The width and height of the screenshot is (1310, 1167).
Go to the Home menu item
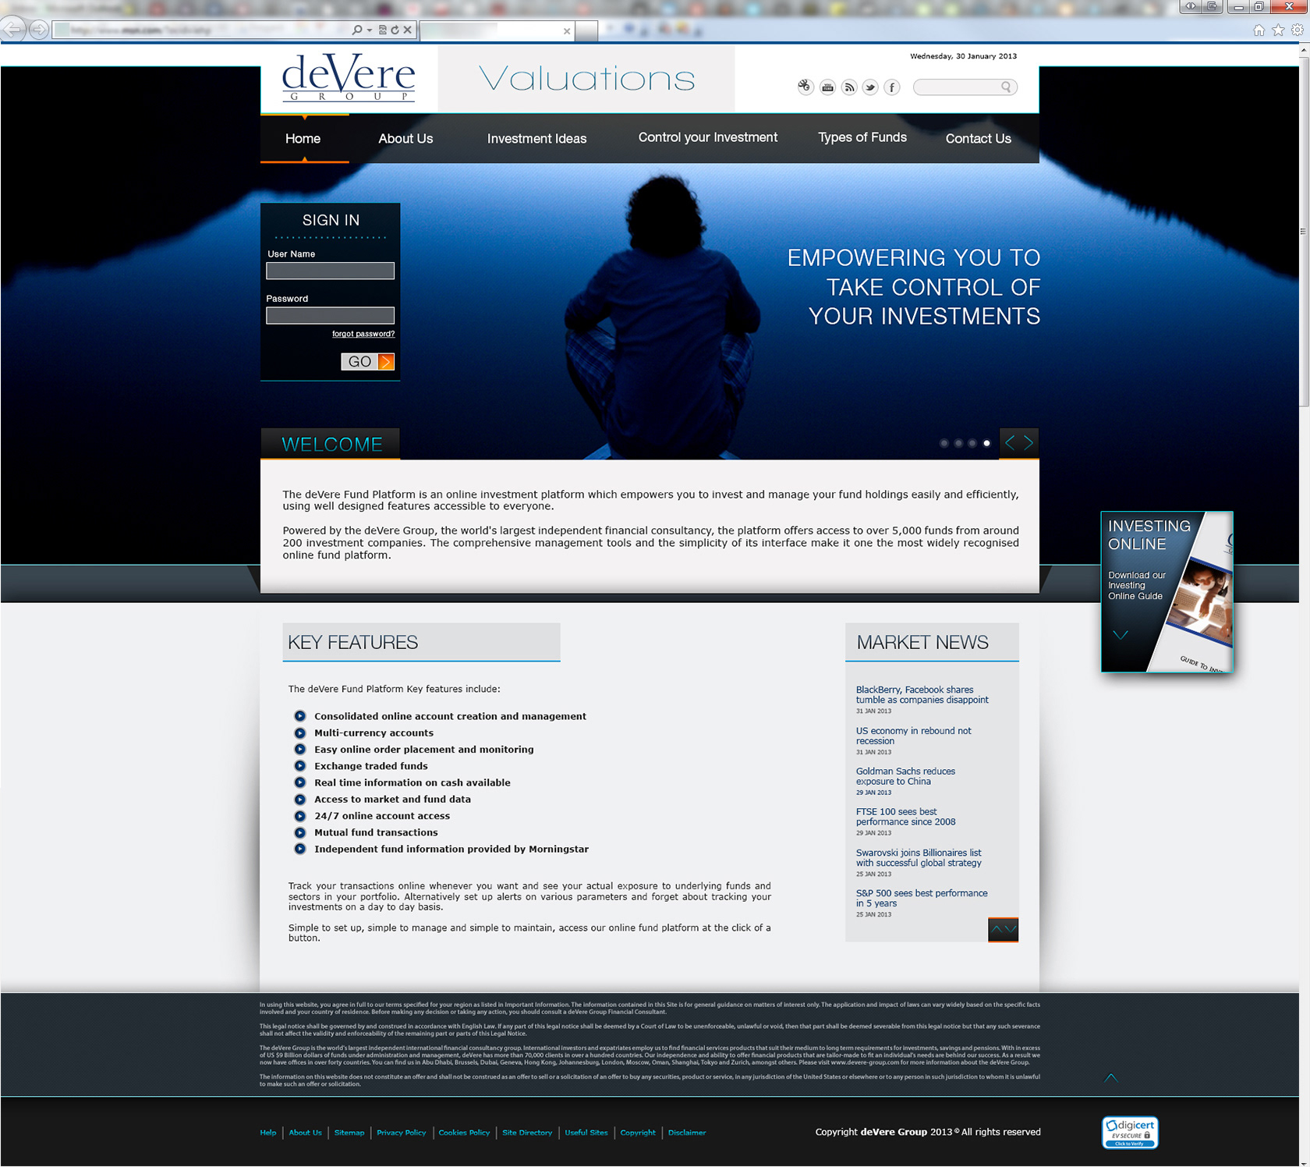tap(303, 138)
